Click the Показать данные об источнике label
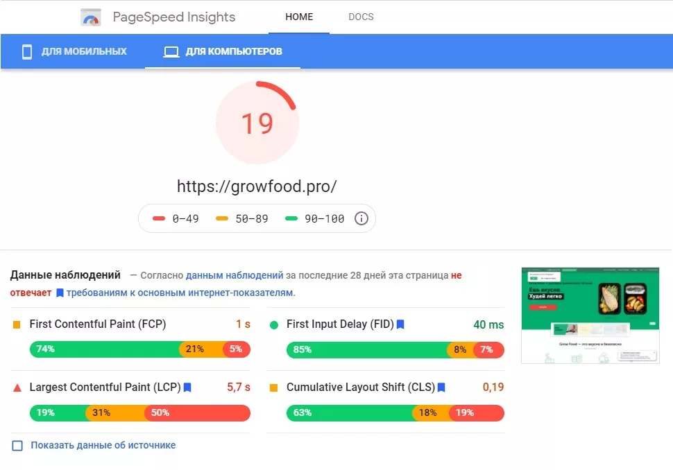Screen dimensions: 673x470 [x=103, y=445]
